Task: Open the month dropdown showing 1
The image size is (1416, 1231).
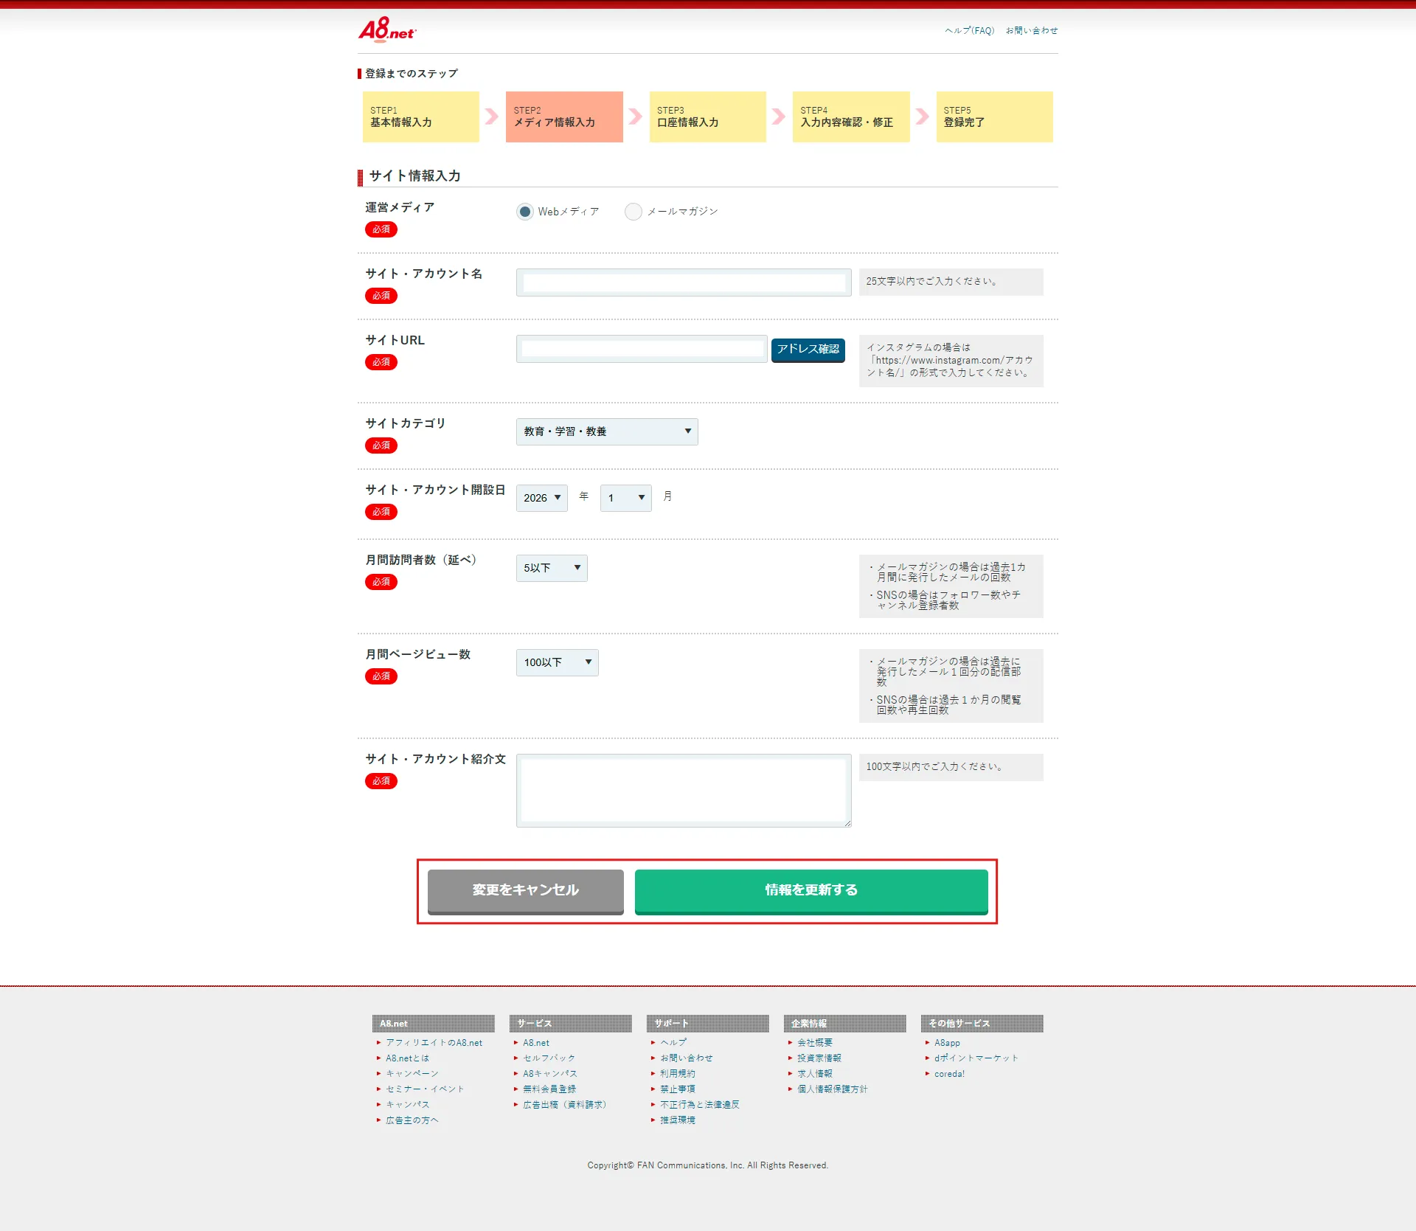Action: click(x=626, y=498)
